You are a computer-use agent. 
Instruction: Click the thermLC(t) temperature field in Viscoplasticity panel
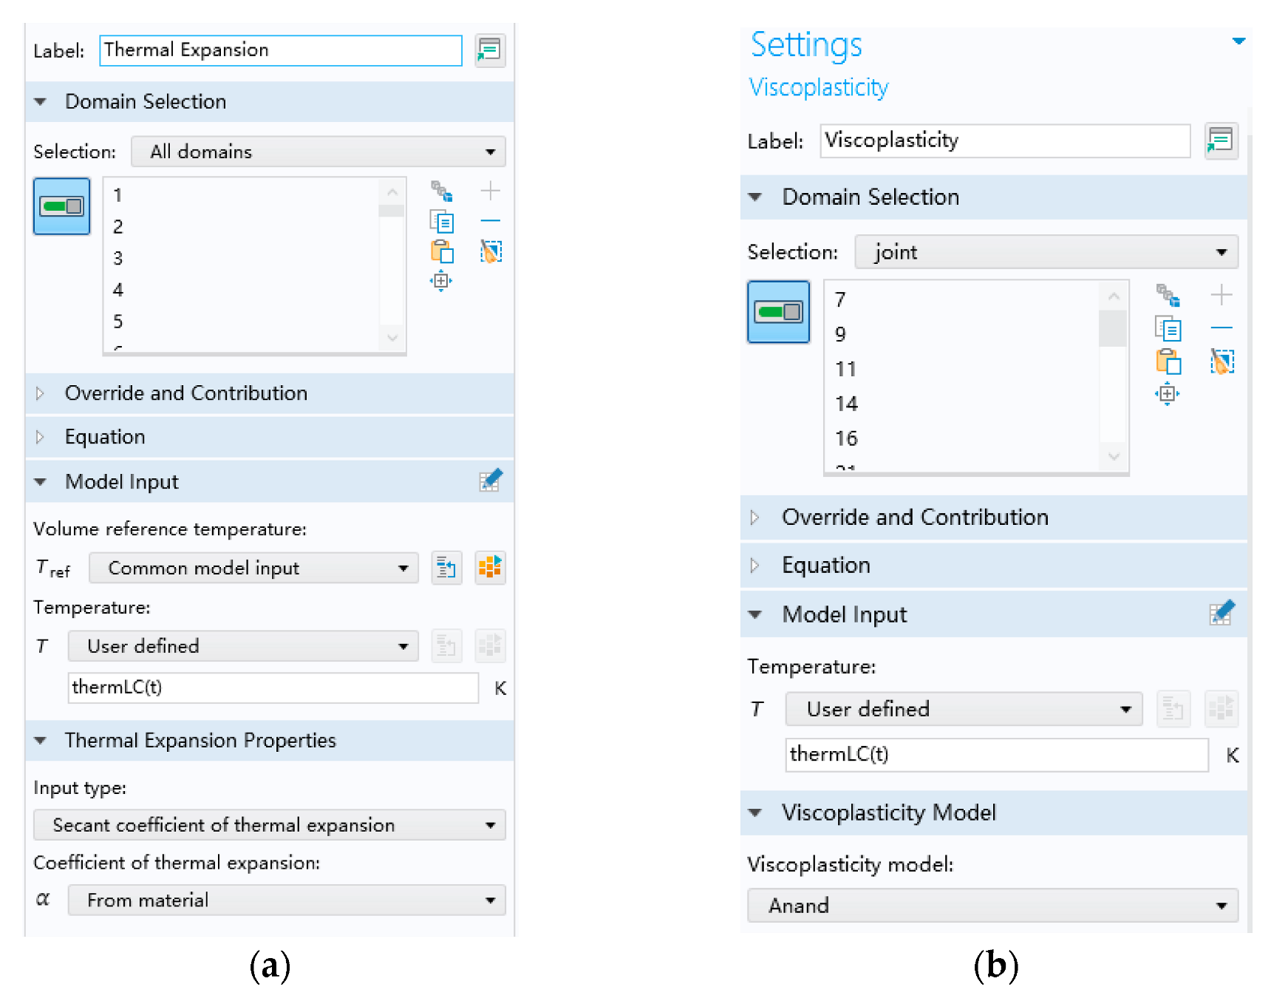click(x=995, y=755)
